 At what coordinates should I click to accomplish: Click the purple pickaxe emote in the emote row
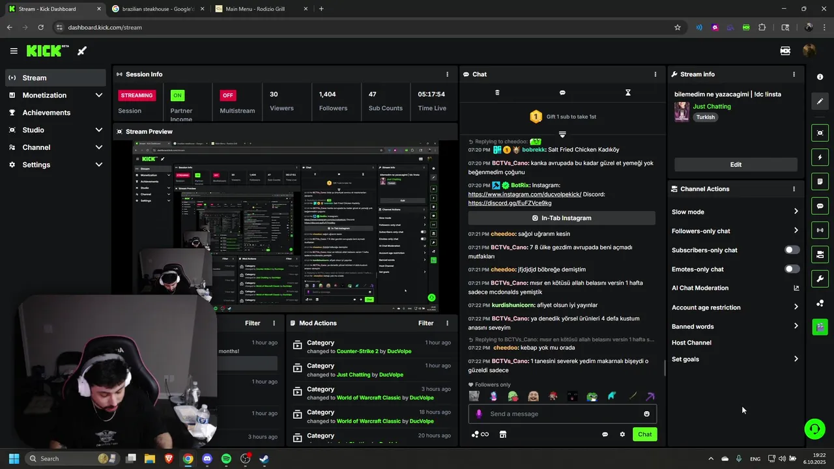(x=650, y=396)
